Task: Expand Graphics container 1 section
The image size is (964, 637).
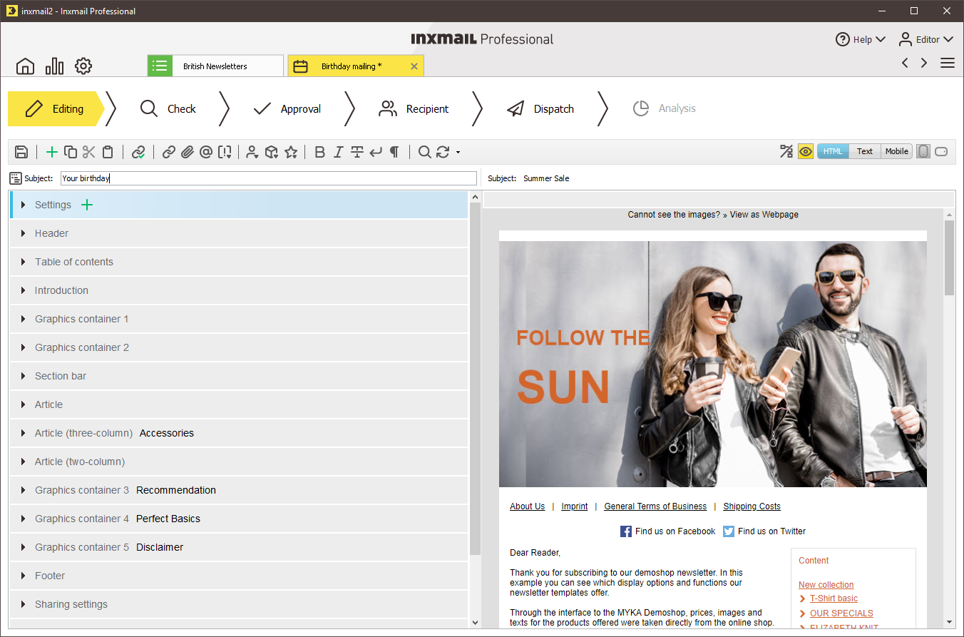Action: [x=24, y=319]
